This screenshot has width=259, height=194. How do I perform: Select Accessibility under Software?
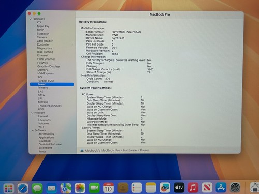click(x=47, y=134)
